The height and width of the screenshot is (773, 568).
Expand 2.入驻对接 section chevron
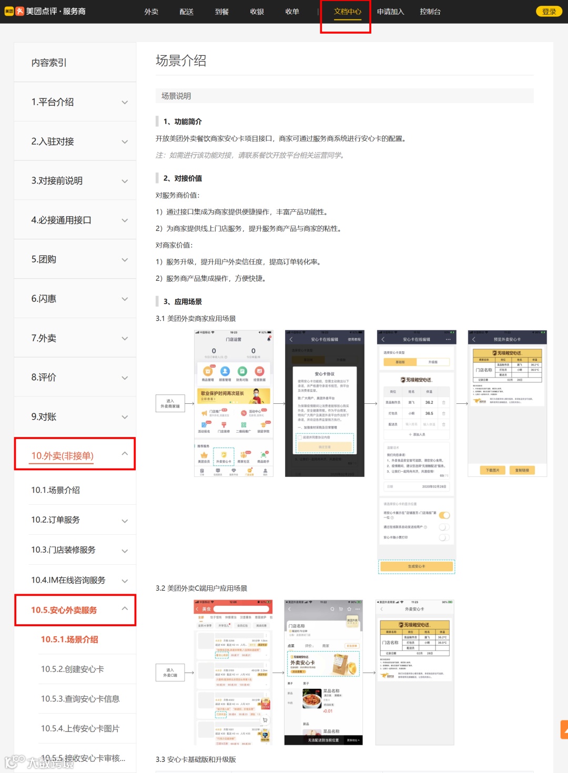pos(125,141)
